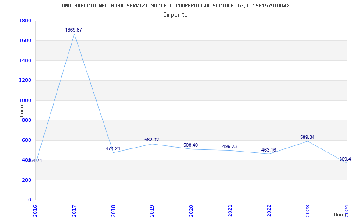Select the 2022 x-axis year label
The height and width of the screenshot is (219, 351).
(269, 211)
